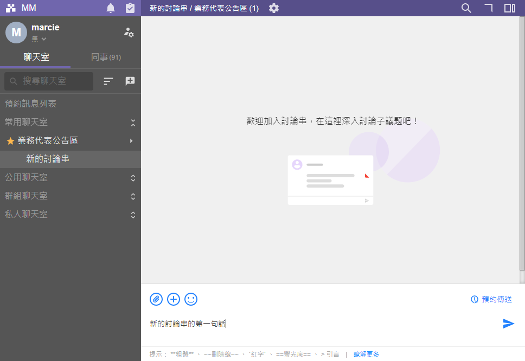Create a new chatroom with plus icon
This screenshot has width=525, height=361.
pyautogui.click(x=130, y=81)
